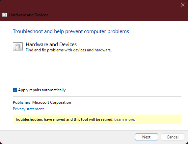The image size is (188, 144).
Task: Click the 'Apply repairs automatically' label text
Action: pyautogui.click(x=42, y=90)
